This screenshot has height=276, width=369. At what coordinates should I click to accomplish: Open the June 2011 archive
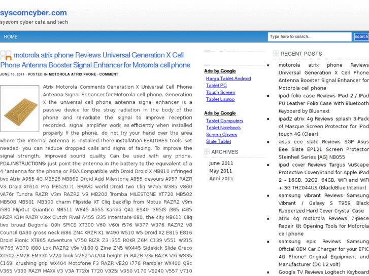click(x=221, y=163)
